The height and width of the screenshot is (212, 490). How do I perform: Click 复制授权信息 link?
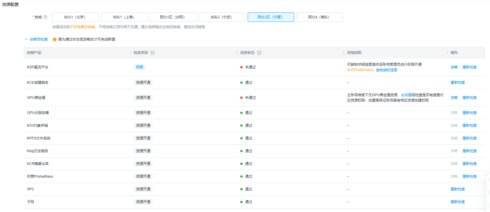(386, 70)
